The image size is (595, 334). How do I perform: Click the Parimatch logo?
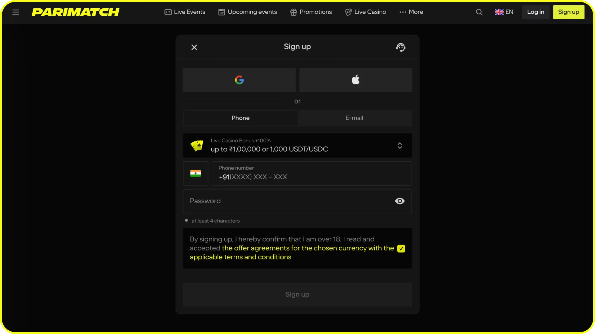75,12
